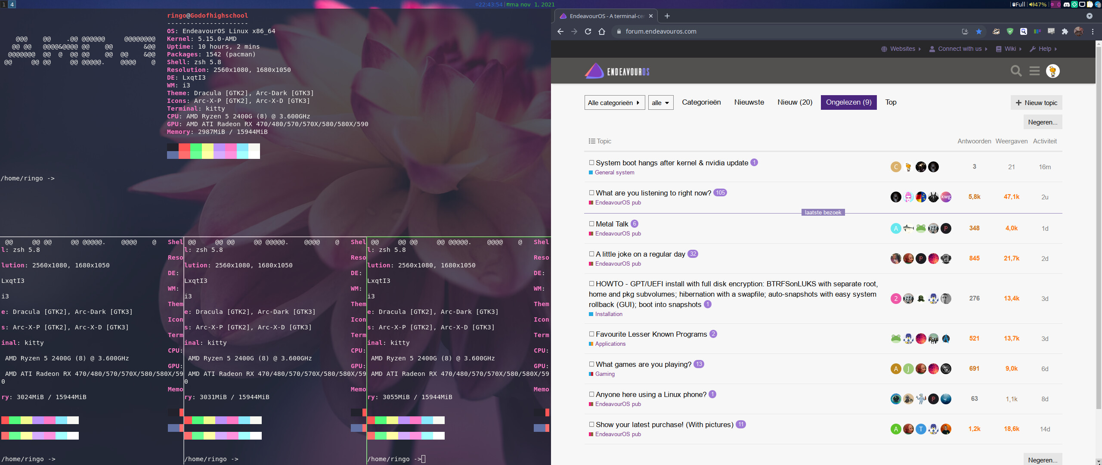Click the browser home icon

pyautogui.click(x=602, y=31)
